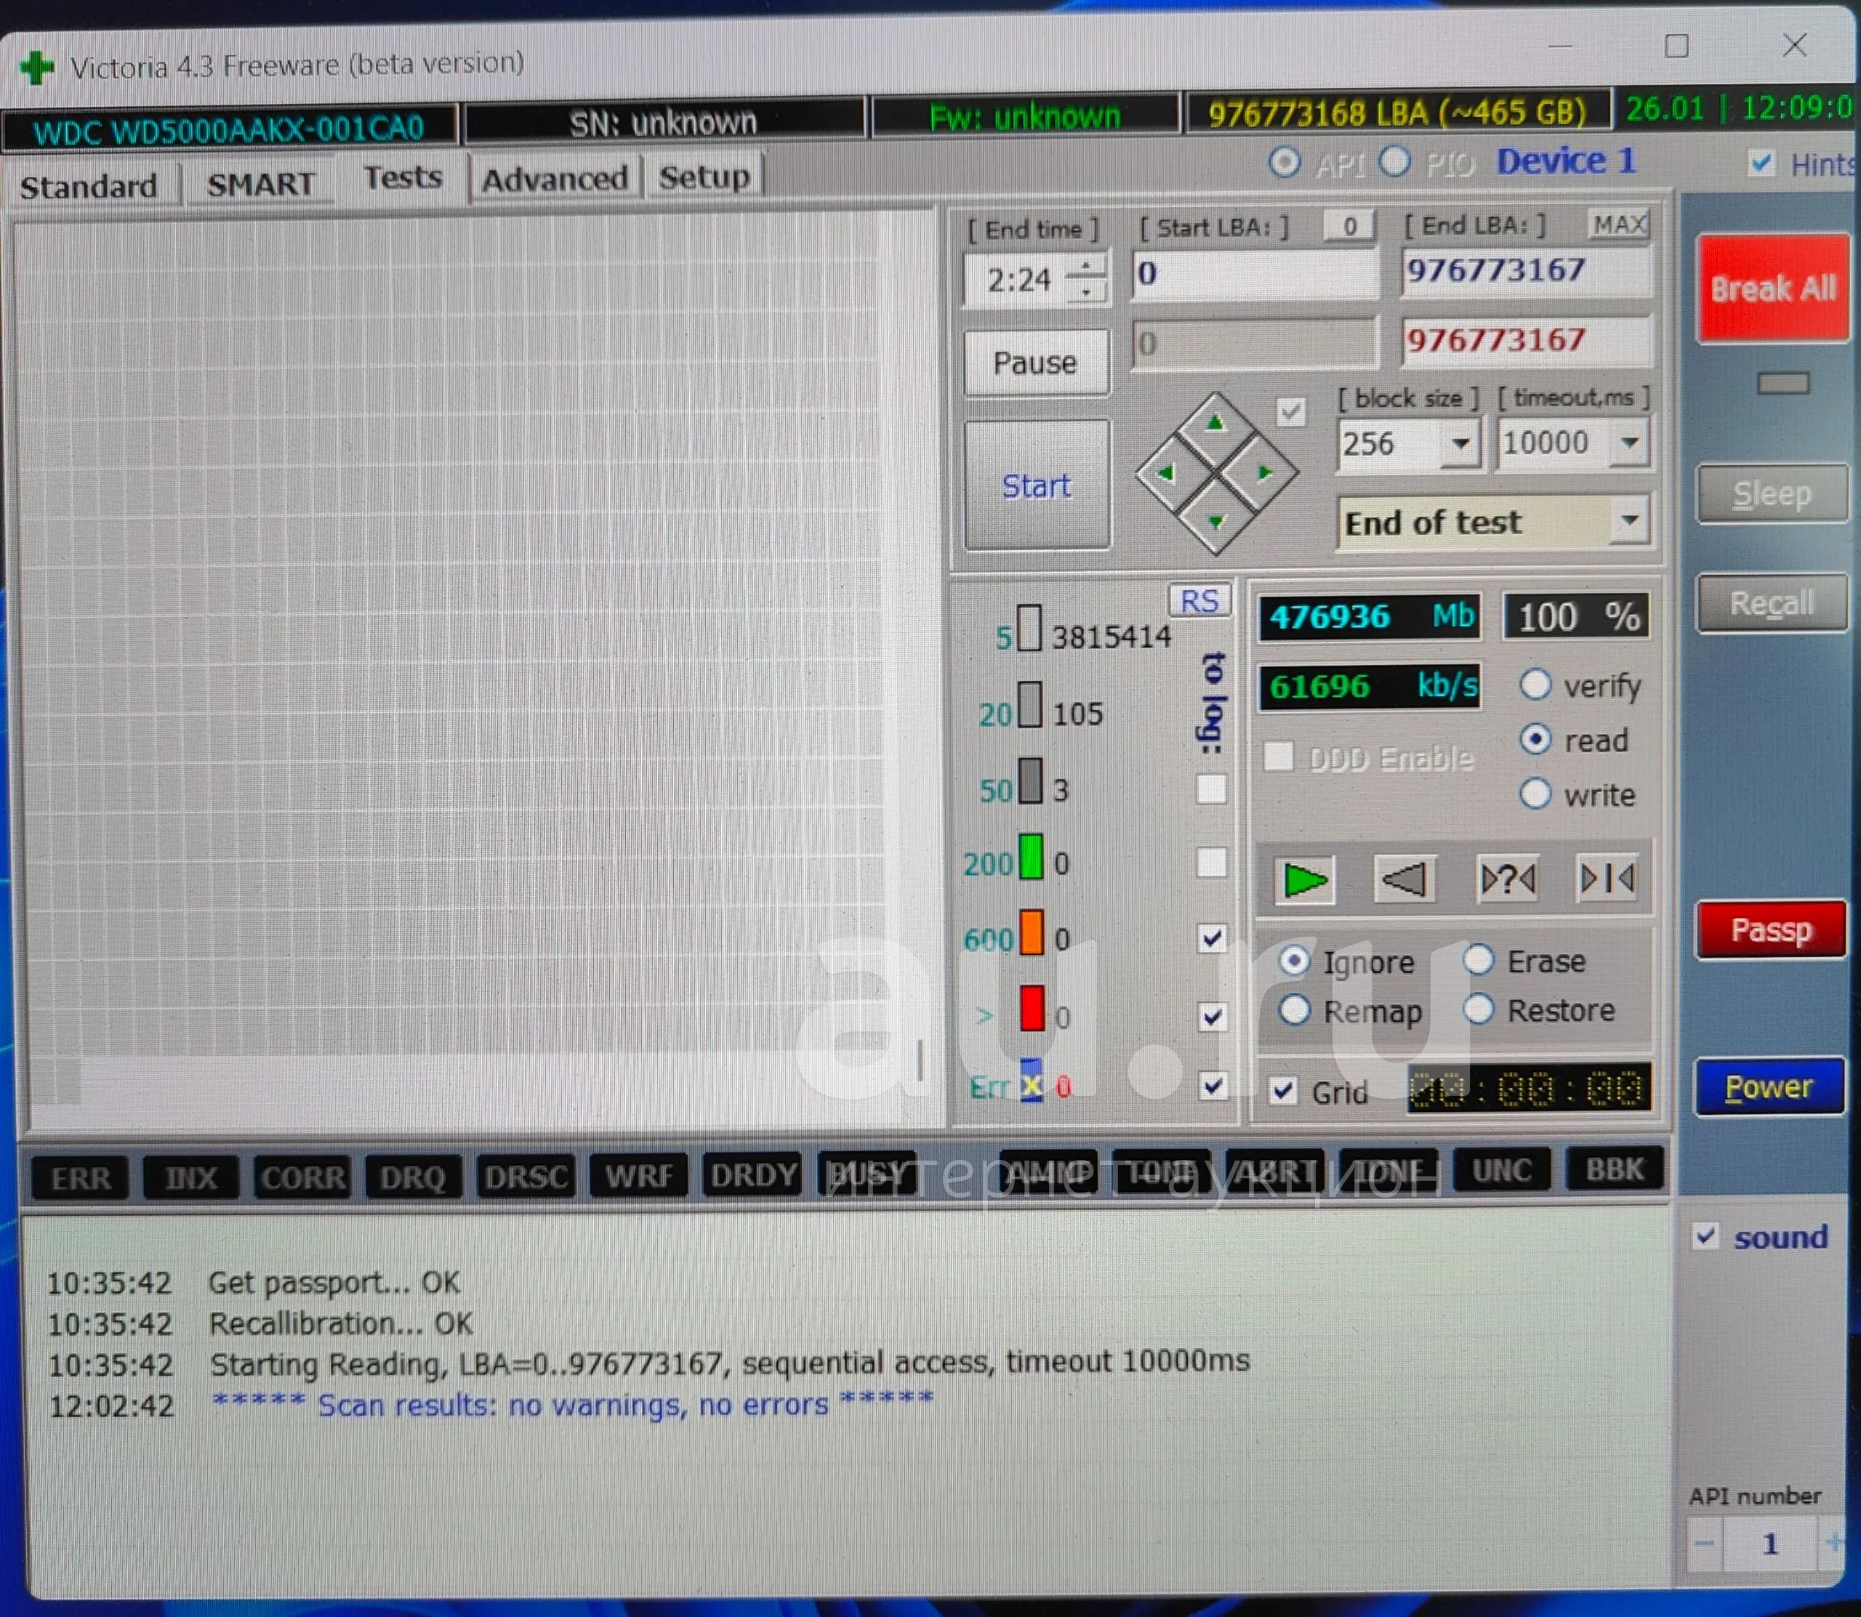Click the Start LBA input field
The image size is (1861, 1617).
pyautogui.click(x=1255, y=273)
